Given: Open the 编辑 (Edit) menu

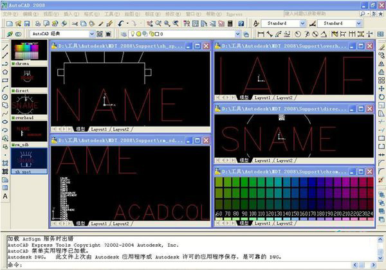Looking at the screenshot, I should tap(30, 14).
